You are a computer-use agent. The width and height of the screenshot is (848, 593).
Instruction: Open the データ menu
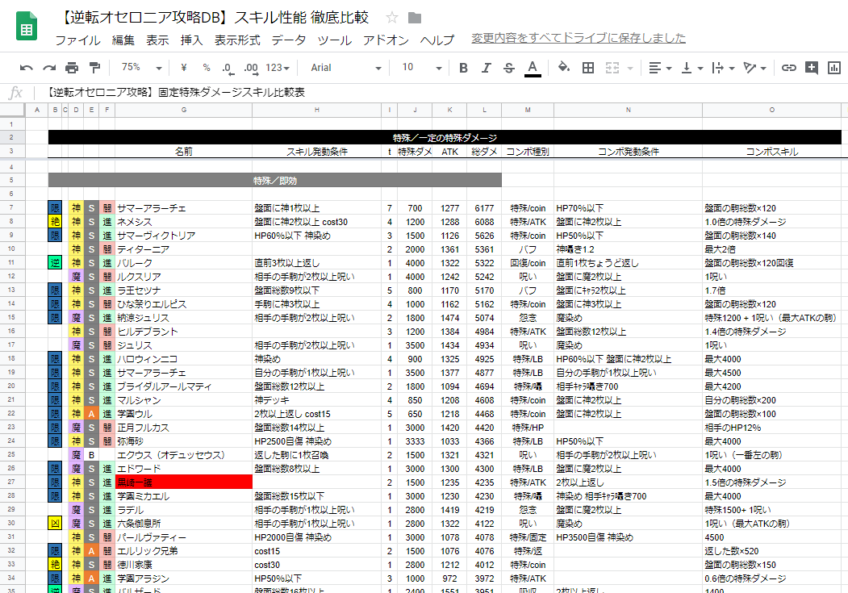pos(289,40)
